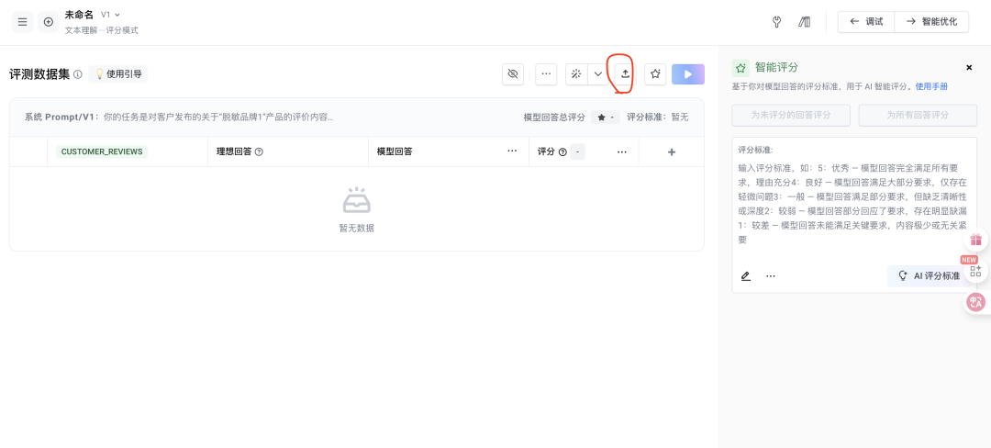Go to 调试 debug mode
The width and height of the screenshot is (991, 448).
[866, 21]
